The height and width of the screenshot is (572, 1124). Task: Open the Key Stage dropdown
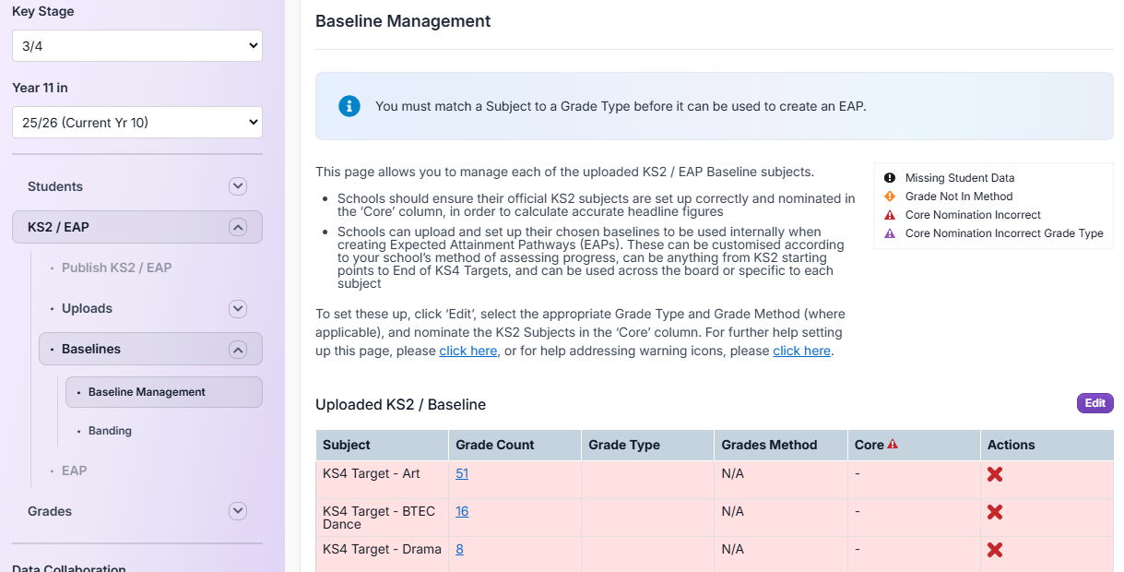pyautogui.click(x=136, y=45)
